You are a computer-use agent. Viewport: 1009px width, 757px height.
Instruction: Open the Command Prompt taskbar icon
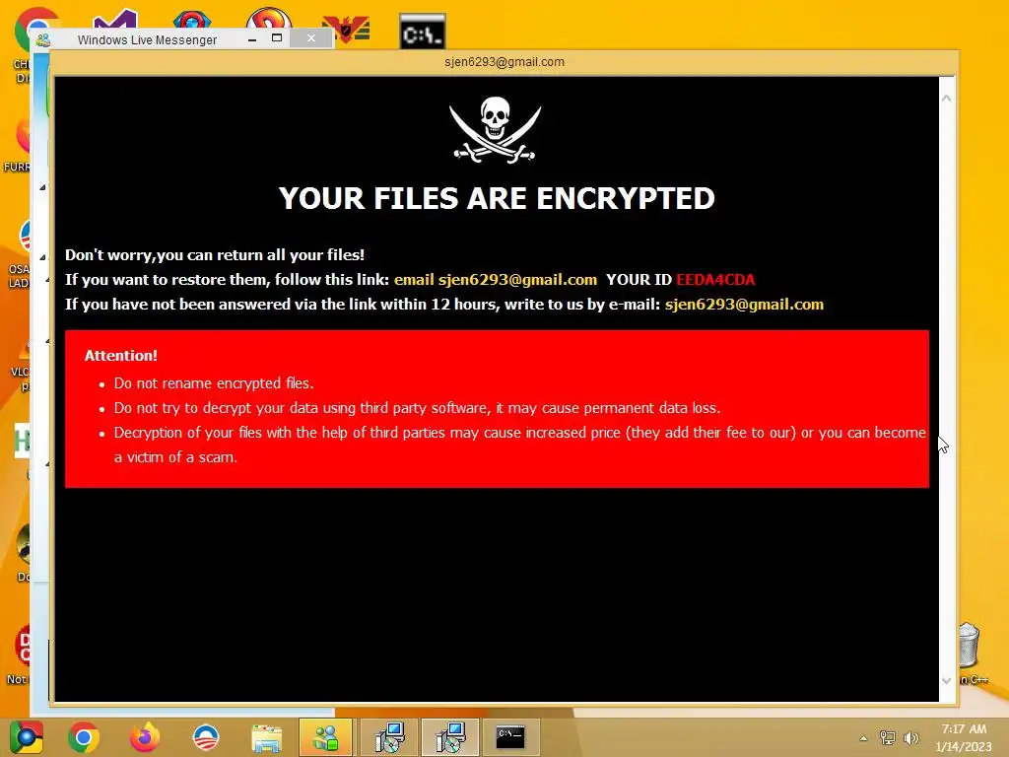[x=510, y=737]
